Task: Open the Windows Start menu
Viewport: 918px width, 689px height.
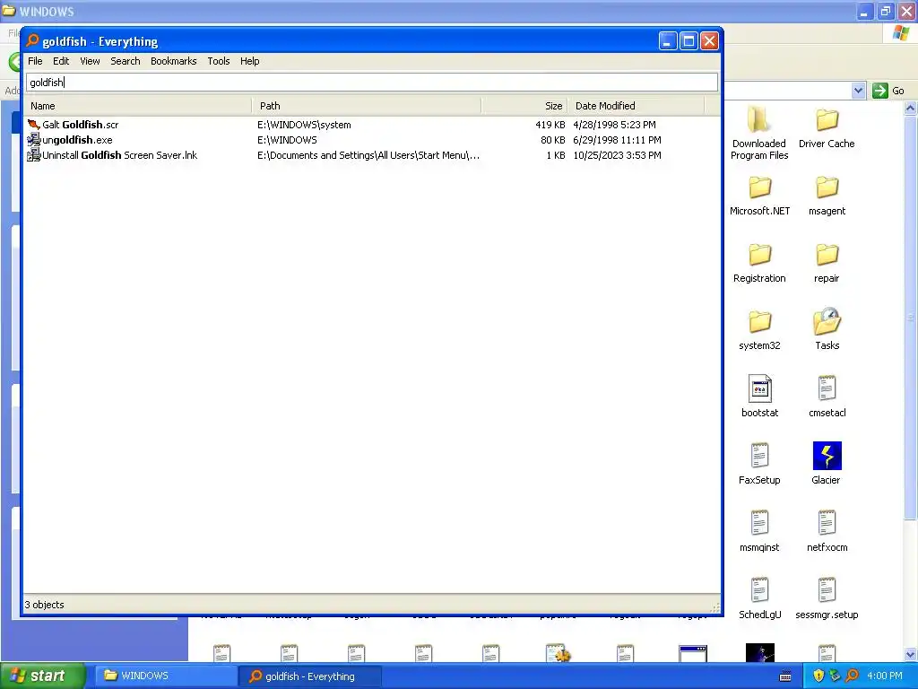Action: tap(43, 676)
